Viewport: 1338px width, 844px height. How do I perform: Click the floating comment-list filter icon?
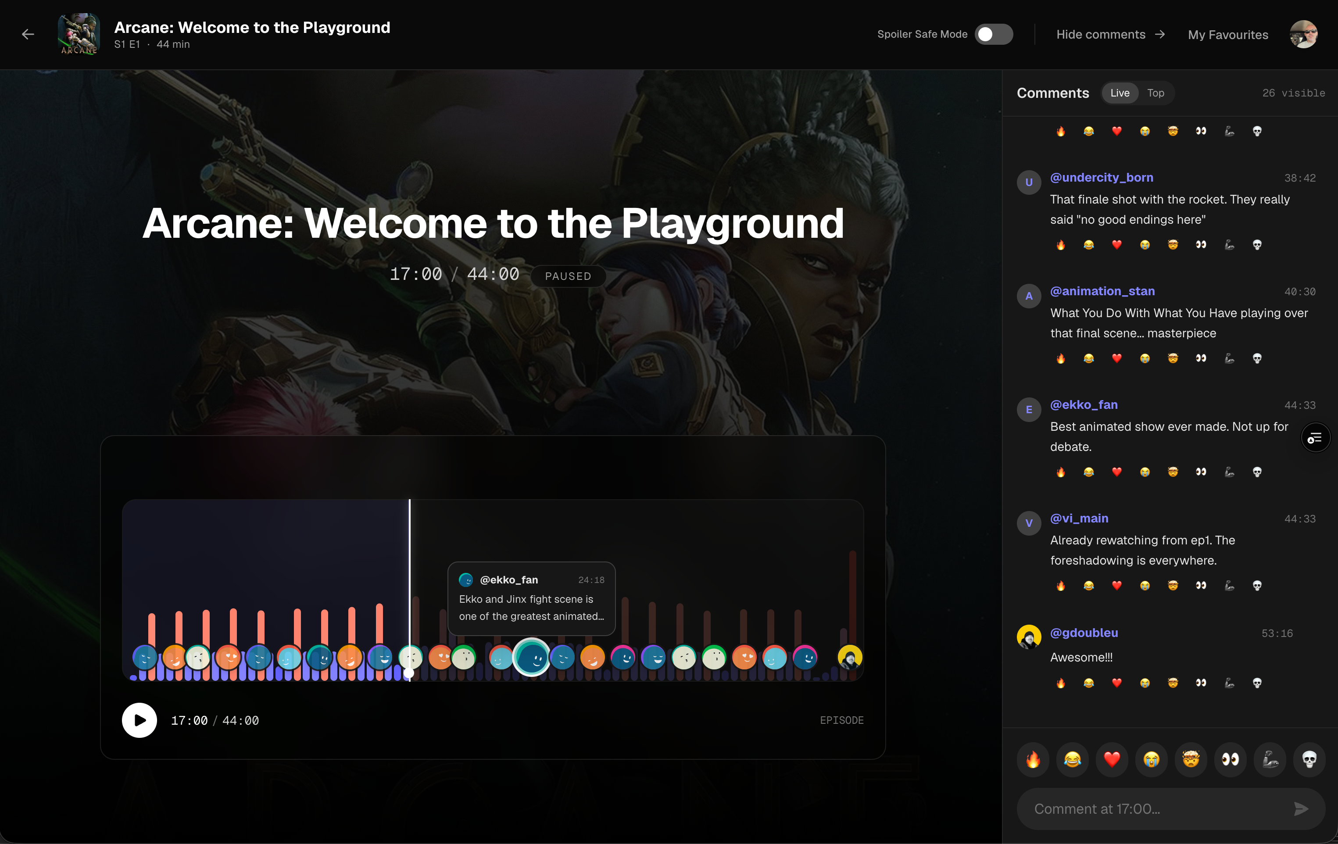click(1315, 438)
